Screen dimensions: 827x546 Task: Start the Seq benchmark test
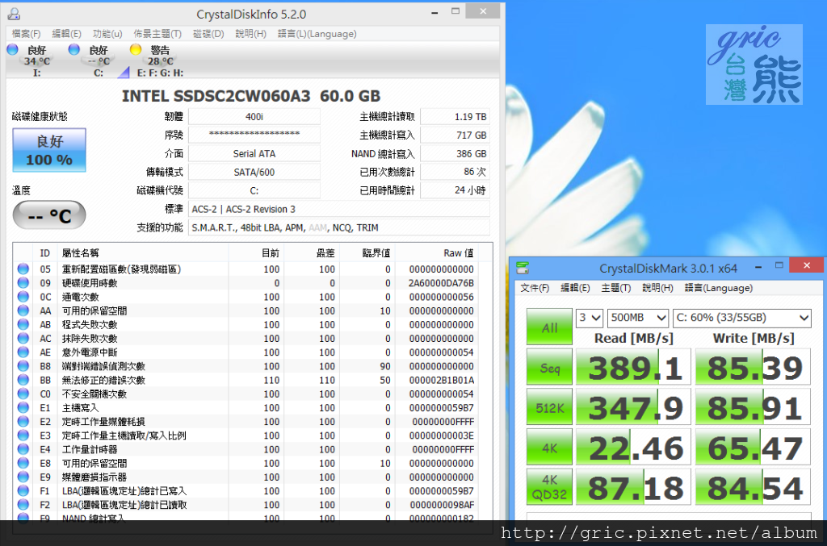pyautogui.click(x=549, y=368)
